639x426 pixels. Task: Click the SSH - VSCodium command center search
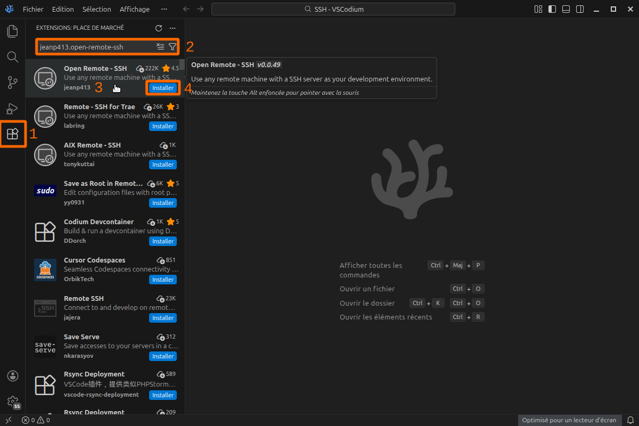tap(333, 9)
